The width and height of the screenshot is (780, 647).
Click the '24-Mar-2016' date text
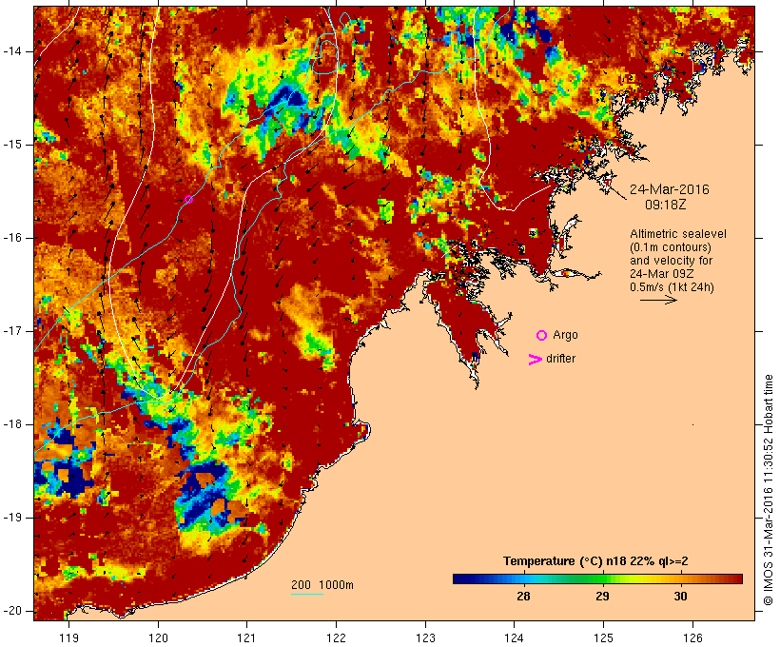(669, 189)
